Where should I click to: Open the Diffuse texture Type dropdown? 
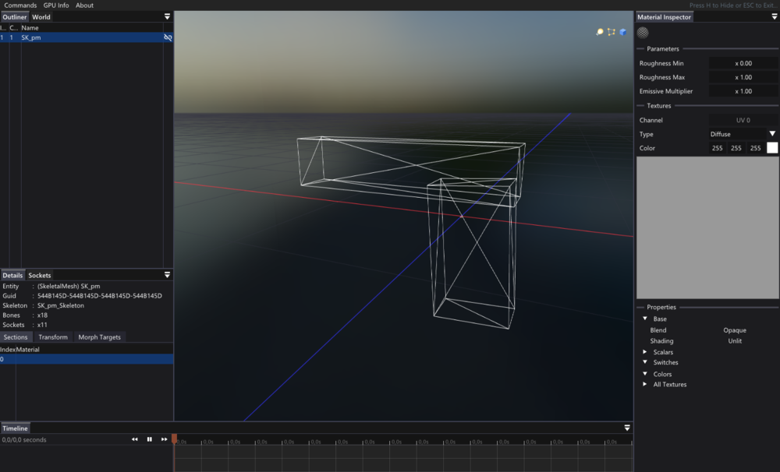(x=743, y=134)
